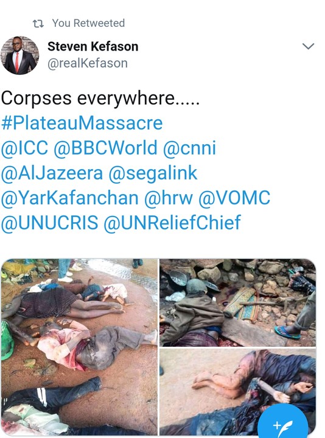View the @UNReliefChief profile mention

172,223
